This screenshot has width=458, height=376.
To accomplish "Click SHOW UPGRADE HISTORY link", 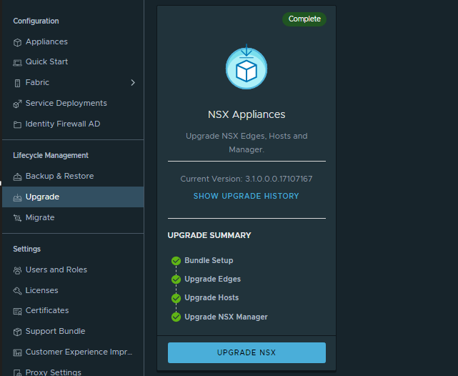I will click(x=247, y=196).
